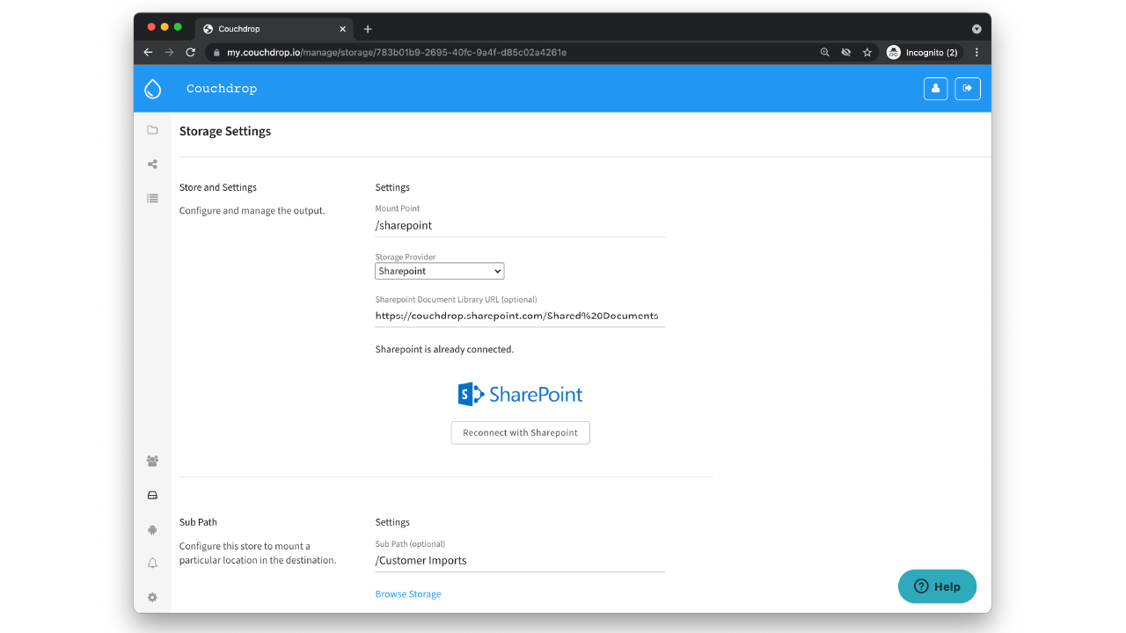Click the browser forward arrow
The image size is (1126, 633).
(170, 53)
